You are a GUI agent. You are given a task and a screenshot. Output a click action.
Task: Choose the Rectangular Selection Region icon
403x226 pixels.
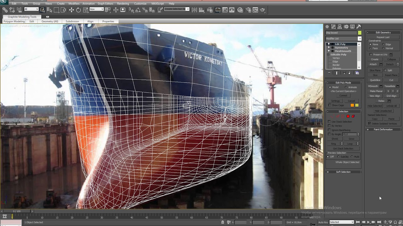56,10
